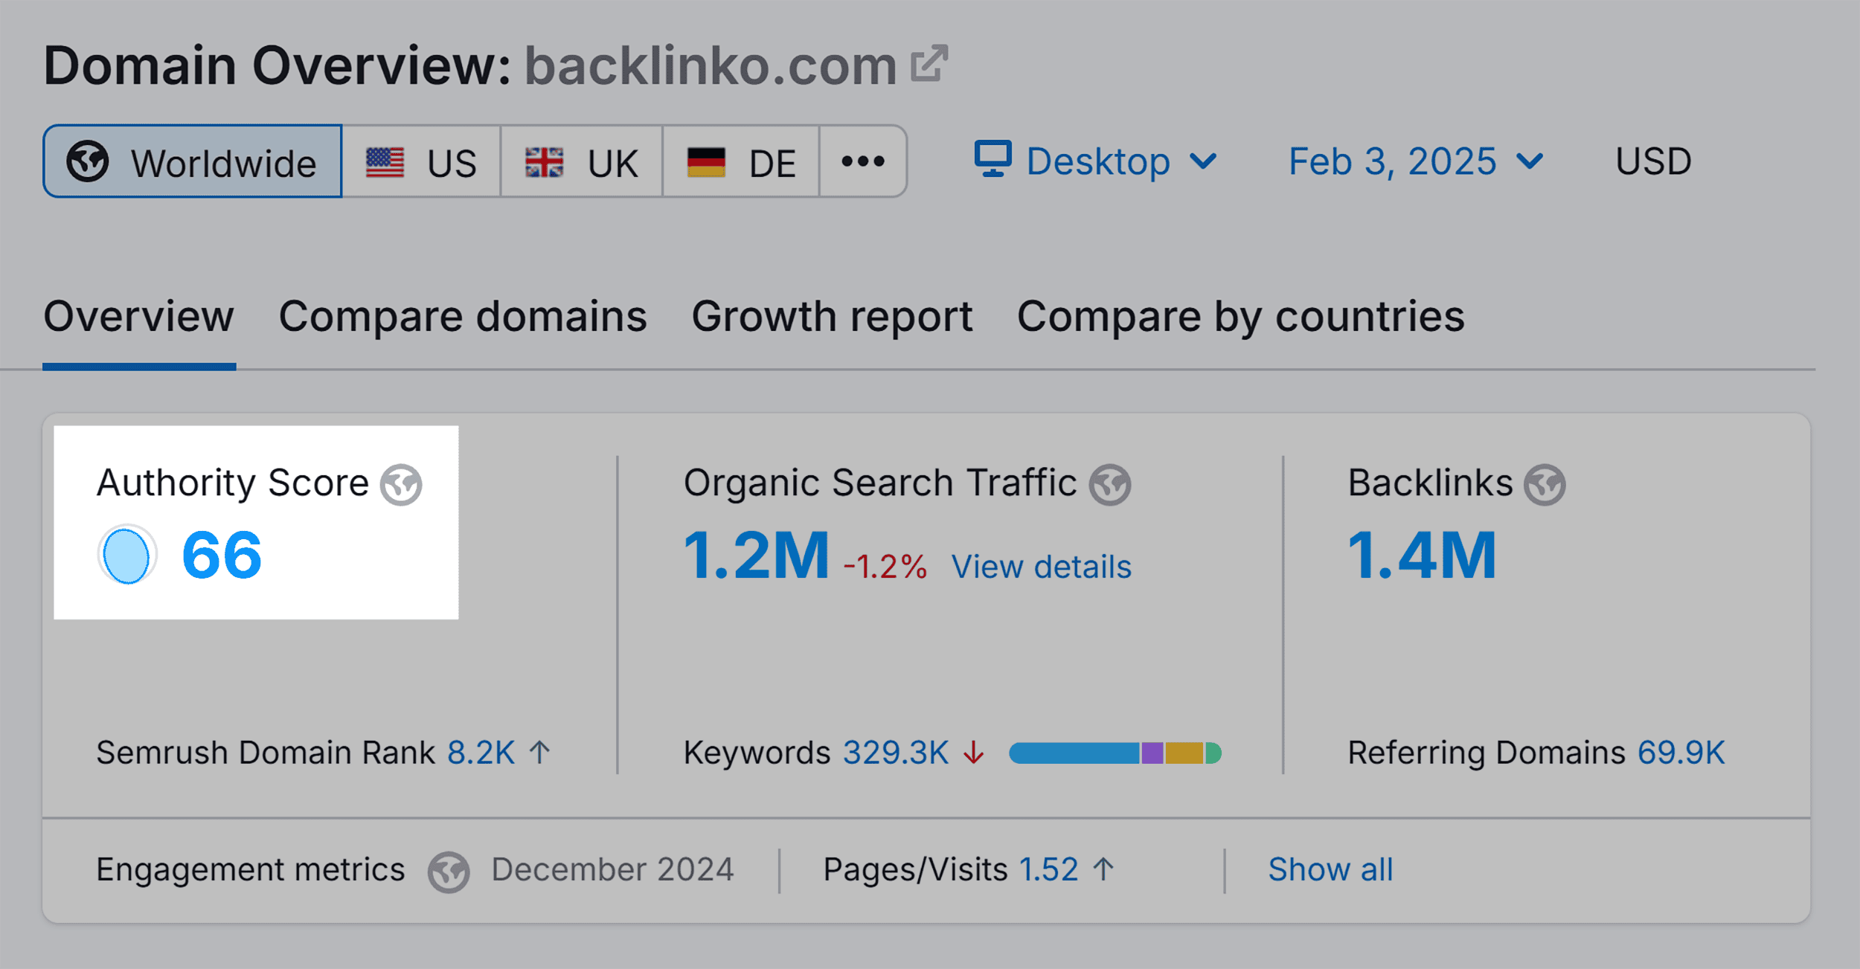Open the Feb 3, 2025 date picker
This screenshot has height=969, width=1860.
coord(1412,161)
